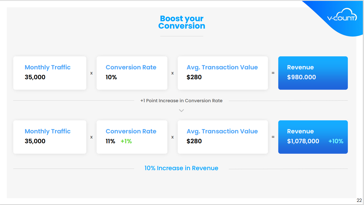Click the +10% revenue increase label

[336, 141]
